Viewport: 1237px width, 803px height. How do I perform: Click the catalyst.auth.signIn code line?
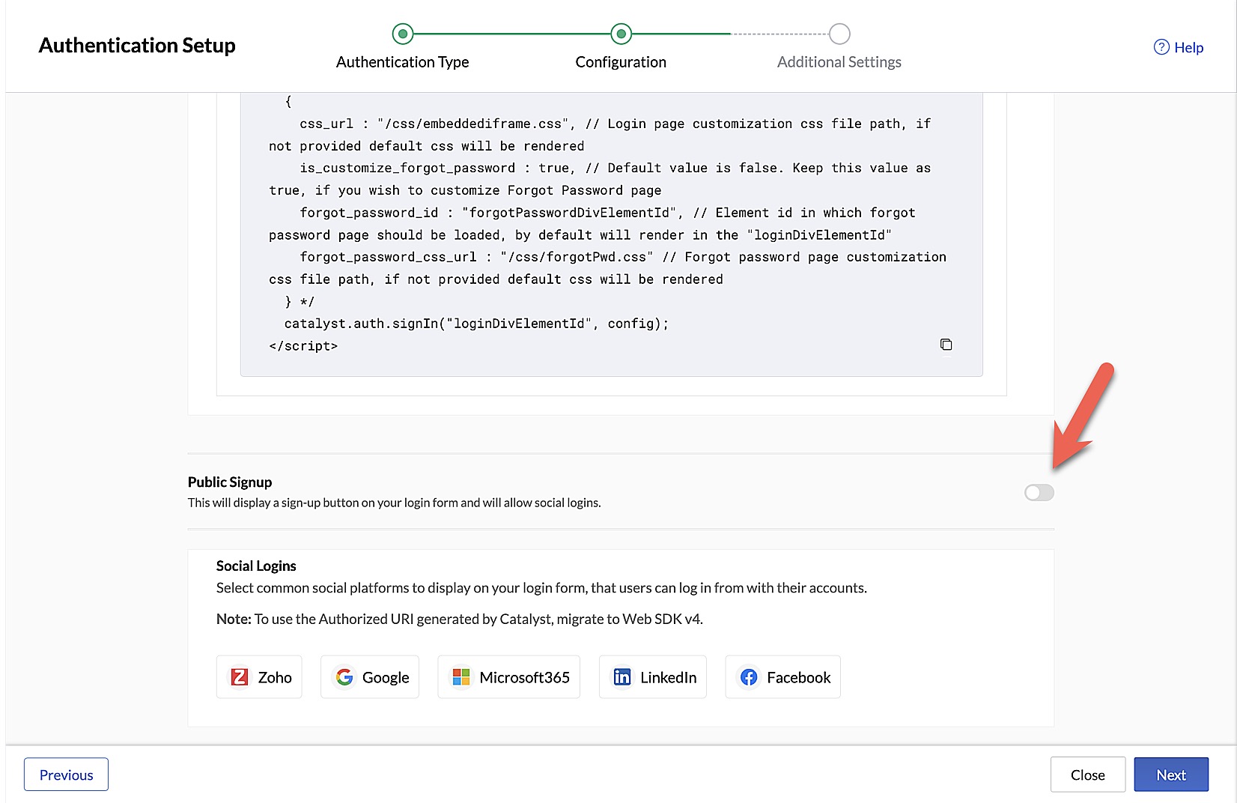point(476,324)
